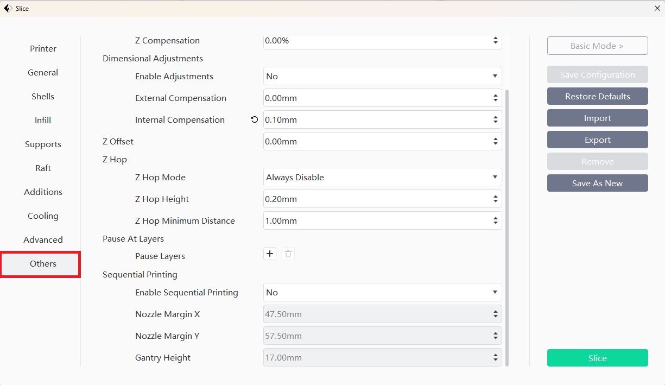
Task: Adjust the External Compensation stepper arrows
Action: tap(495, 98)
